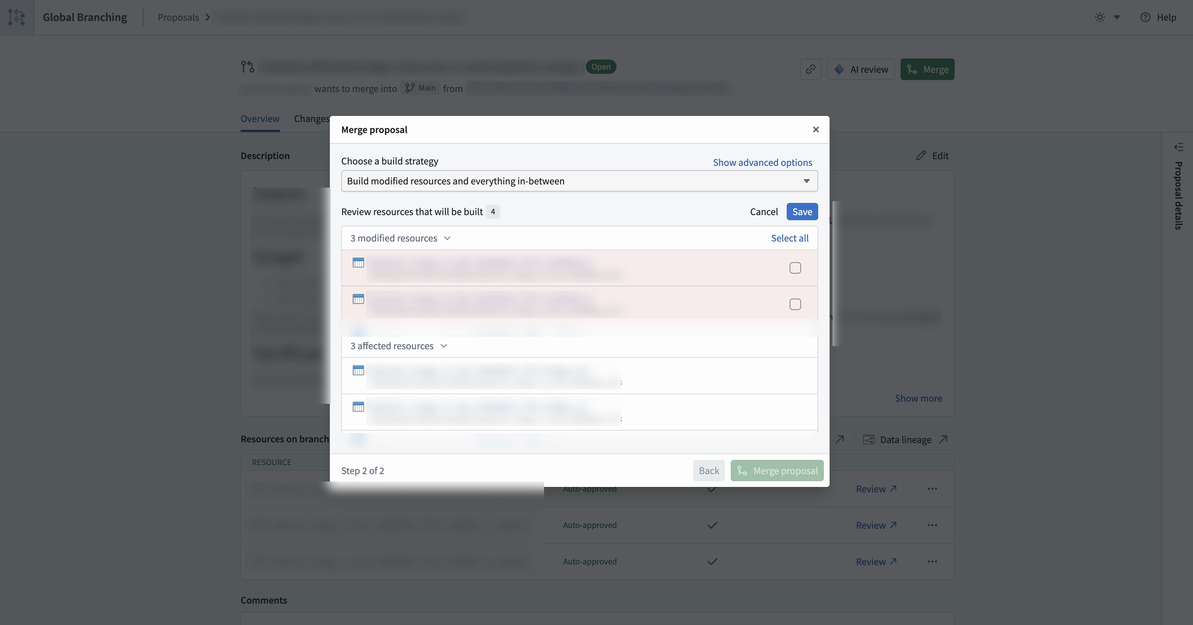The image size is (1193, 625).
Task: Expand the Proposal details side panel
Action: (x=1178, y=148)
